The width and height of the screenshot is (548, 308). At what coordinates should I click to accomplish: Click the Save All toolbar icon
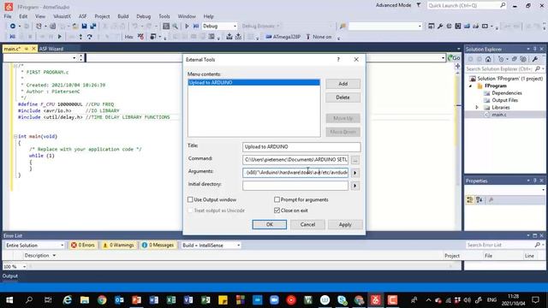tap(93, 27)
